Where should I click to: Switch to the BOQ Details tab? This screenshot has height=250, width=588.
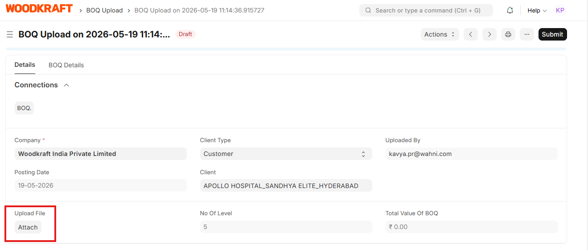(x=66, y=65)
